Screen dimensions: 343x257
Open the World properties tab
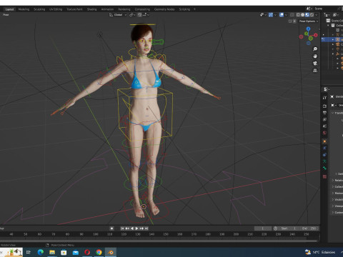tap(324, 133)
